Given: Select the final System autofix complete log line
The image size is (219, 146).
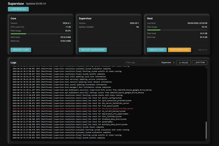Looking at the screenshot, I should click(x=59, y=138).
